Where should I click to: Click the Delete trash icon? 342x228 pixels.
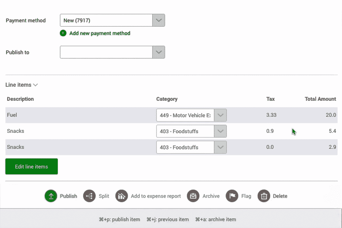pyautogui.click(x=264, y=196)
